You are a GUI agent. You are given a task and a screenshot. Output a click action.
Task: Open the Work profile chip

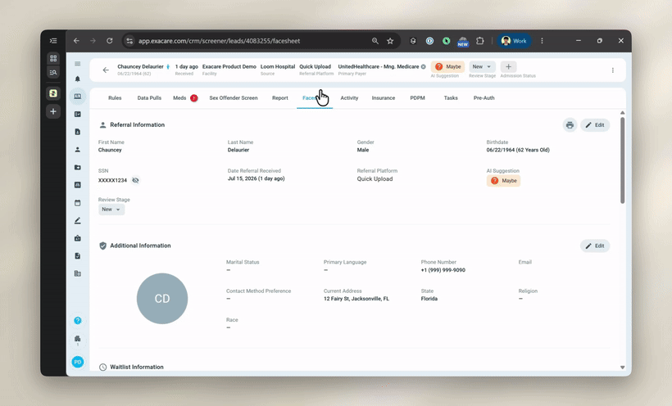pos(514,41)
